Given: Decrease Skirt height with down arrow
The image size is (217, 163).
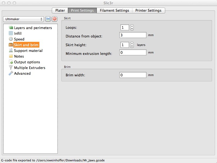Looking at the screenshot, I should tap(132, 46).
